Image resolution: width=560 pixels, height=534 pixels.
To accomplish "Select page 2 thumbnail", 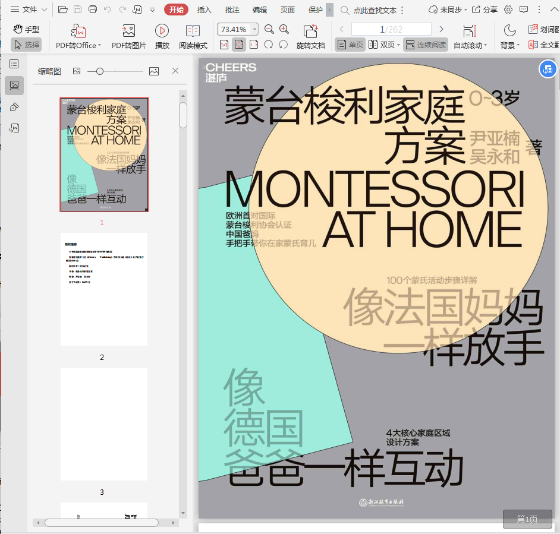I will (x=104, y=289).
